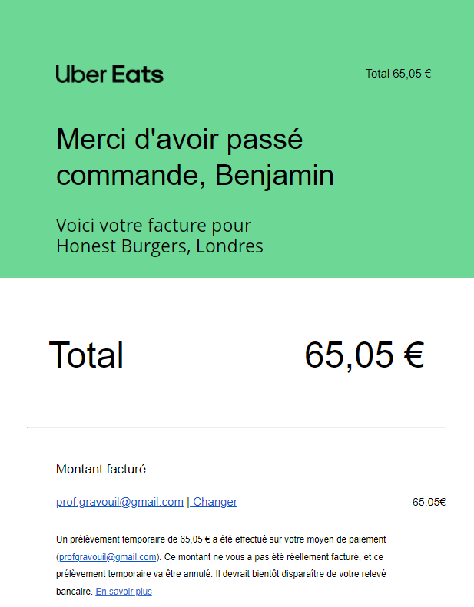Viewport: 474px width, 607px height.
Task: Click the Honest Burgers, Londres restaurant name
Action: point(160,246)
